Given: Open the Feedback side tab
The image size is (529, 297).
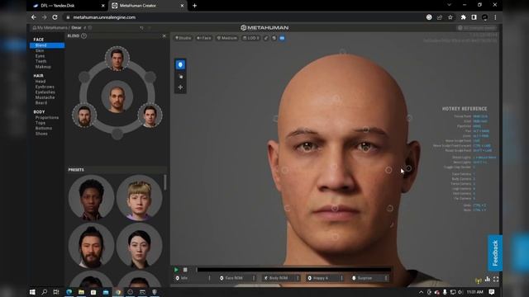Looking at the screenshot, I should tap(495, 253).
